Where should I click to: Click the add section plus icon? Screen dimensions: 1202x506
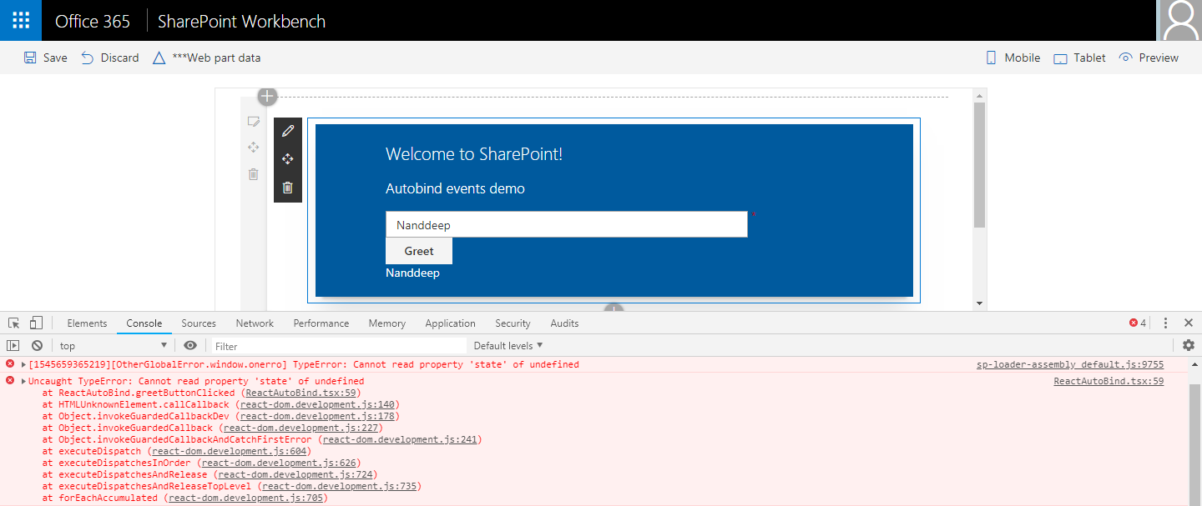tap(267, 97)
